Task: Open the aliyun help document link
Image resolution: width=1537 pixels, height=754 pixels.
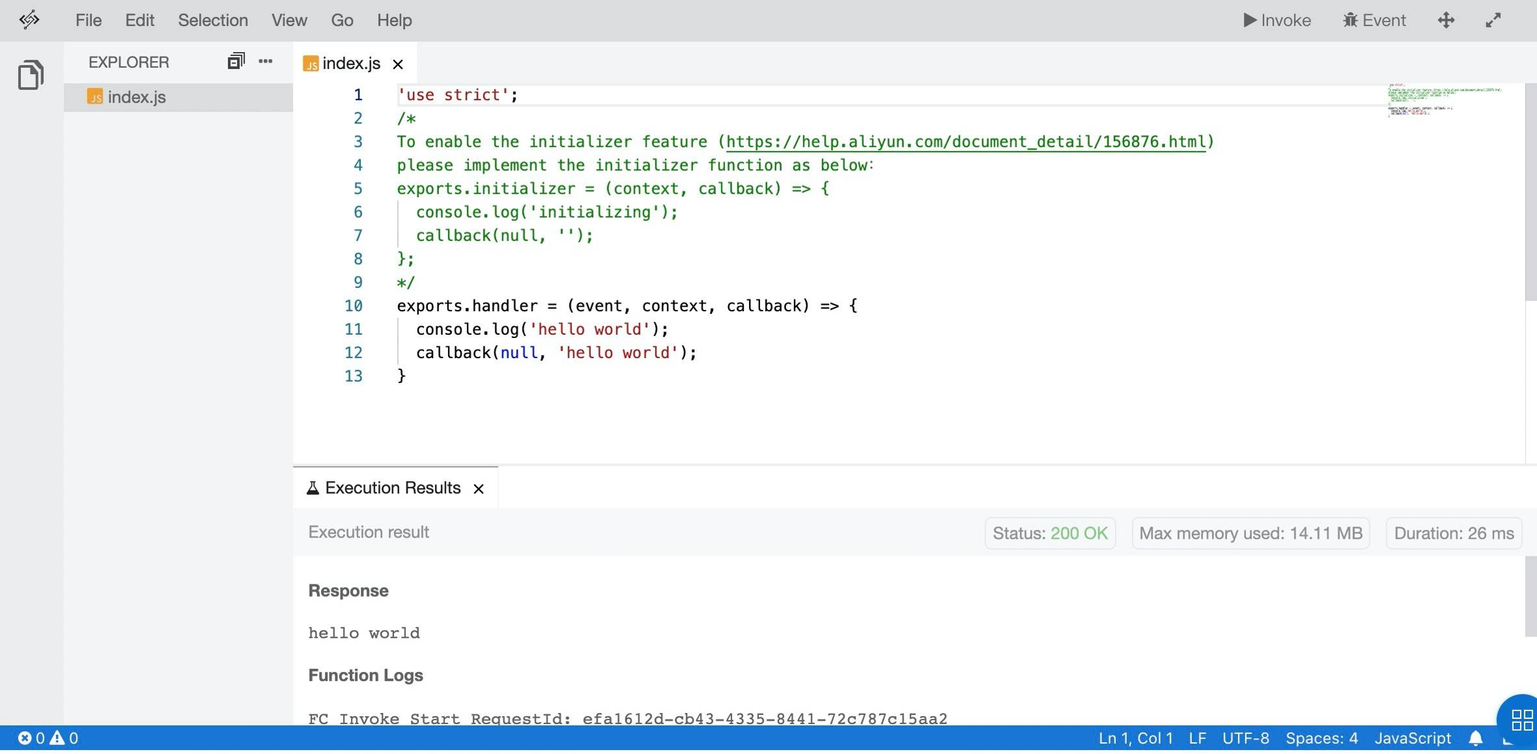Action: (966, 142)
